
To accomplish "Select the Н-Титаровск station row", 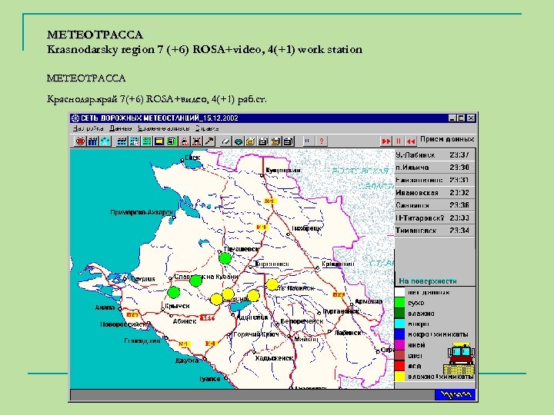I will (435, 217).
